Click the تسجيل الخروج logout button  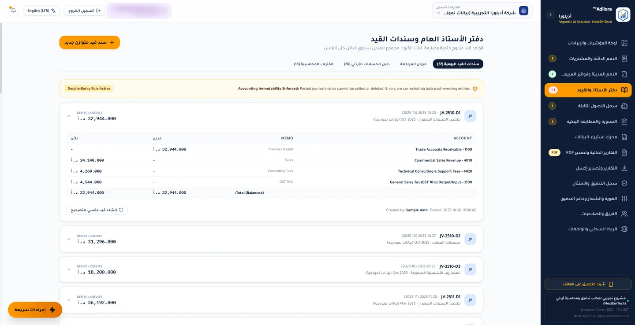click(x=84, y=11)
